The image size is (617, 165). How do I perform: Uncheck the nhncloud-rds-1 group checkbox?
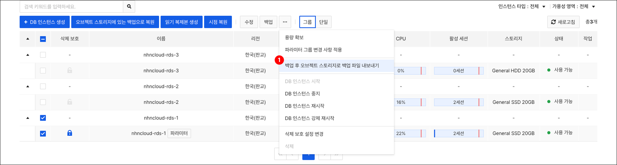coord(43,118)
